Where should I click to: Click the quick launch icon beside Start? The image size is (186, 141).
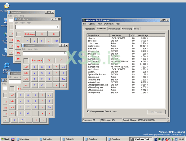point(13,139)
